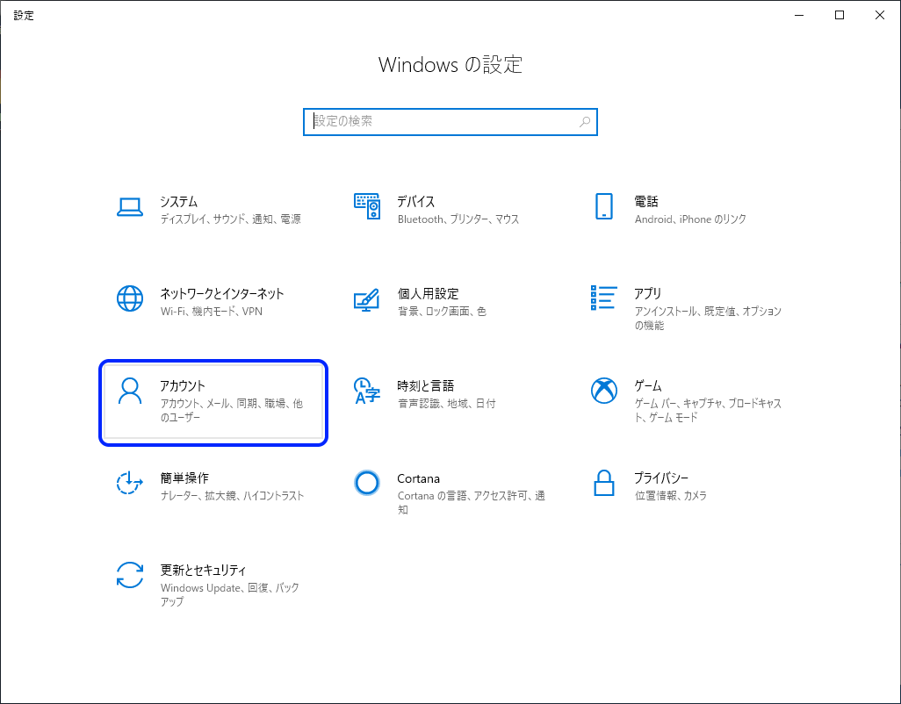Click the text 背景、ロック画面、色
The image size is (901, 704).
click(x=442, y=312)
